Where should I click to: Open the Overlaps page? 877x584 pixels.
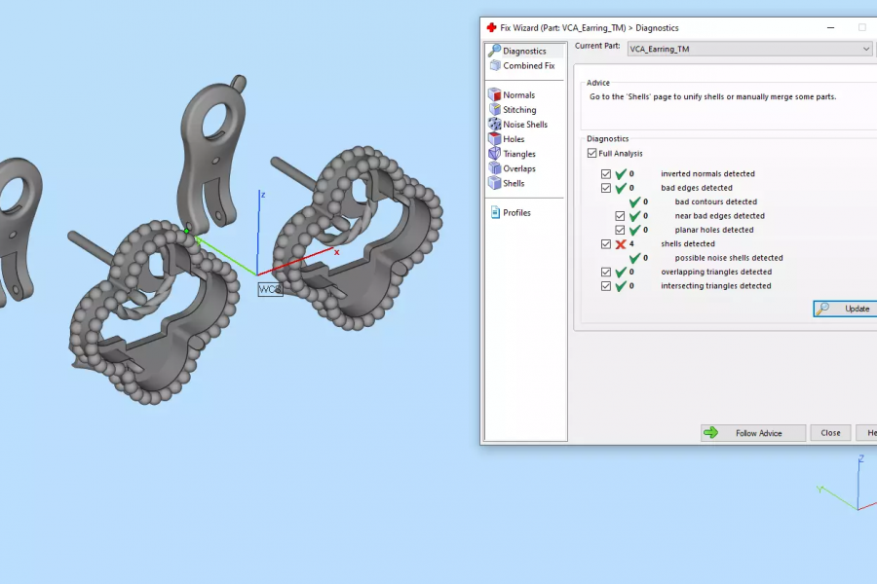pyautogui.click(x=519, y=168)
